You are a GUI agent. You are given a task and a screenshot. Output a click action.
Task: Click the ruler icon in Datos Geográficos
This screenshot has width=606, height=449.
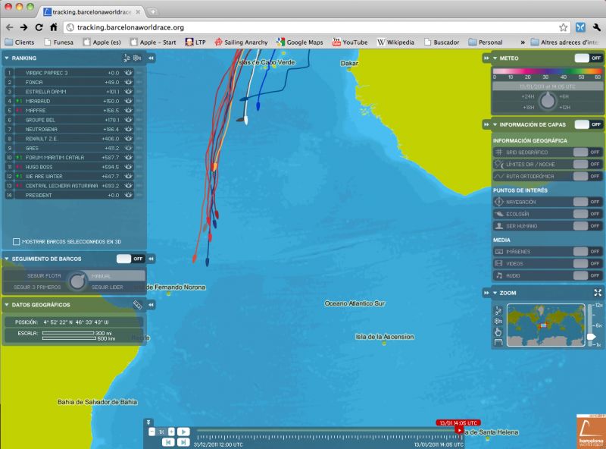coord(137,305)
